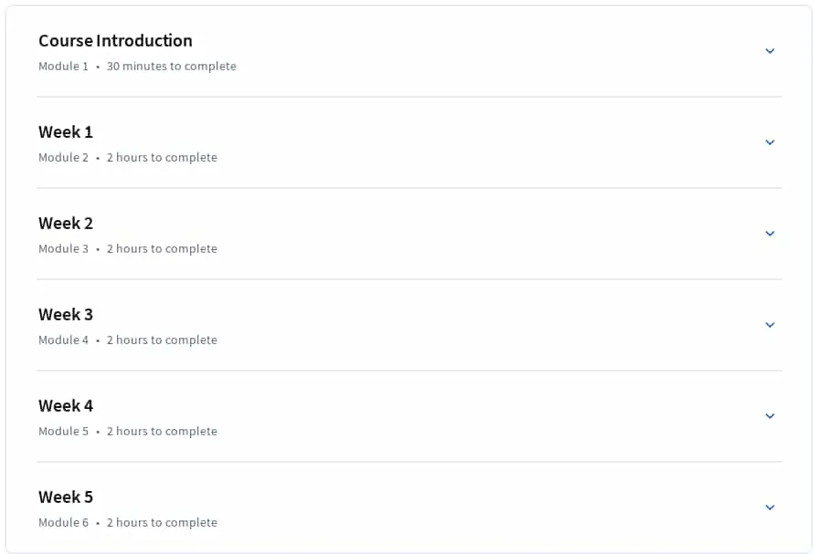Click the Course Introduction heading

pyautogui.click(x=115, y=40)
